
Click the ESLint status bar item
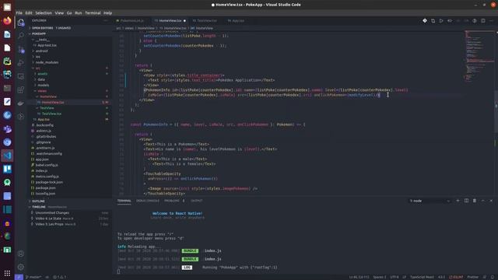(456, 277)
